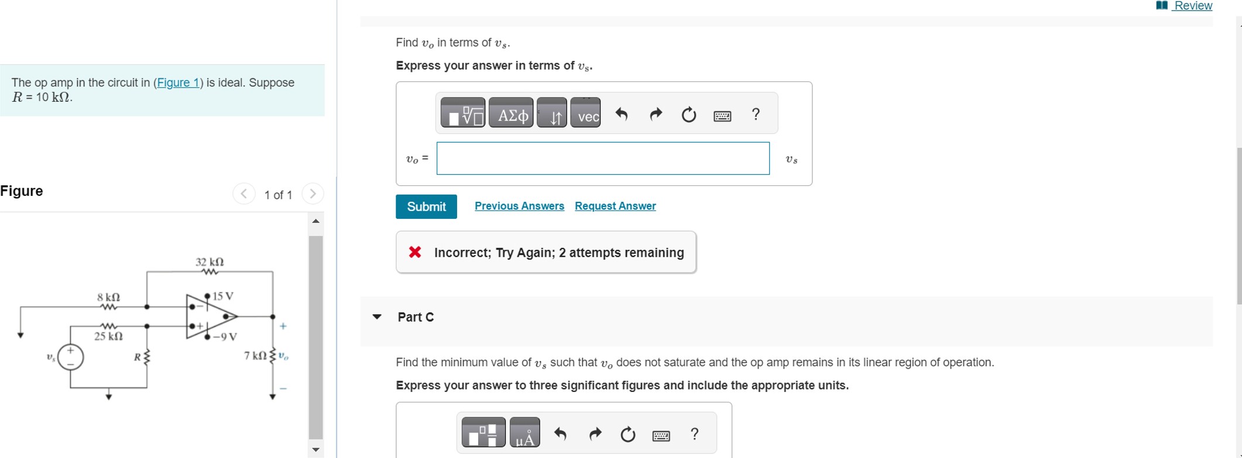
Task: Click inside the vo answer input box
Action: 603,158
